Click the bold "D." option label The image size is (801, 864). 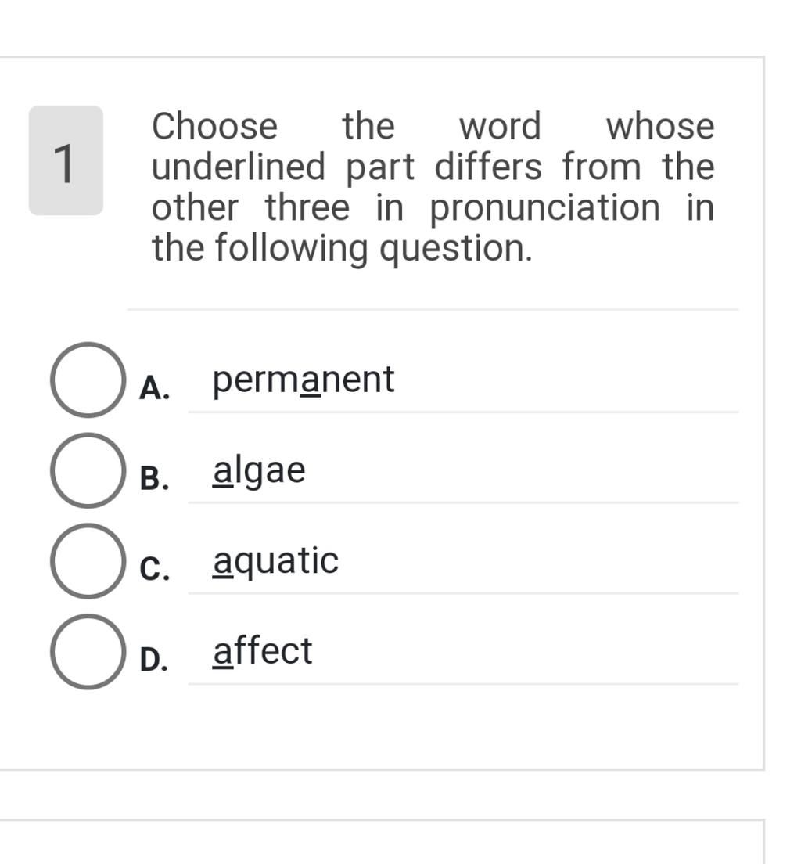pos(154,660)
